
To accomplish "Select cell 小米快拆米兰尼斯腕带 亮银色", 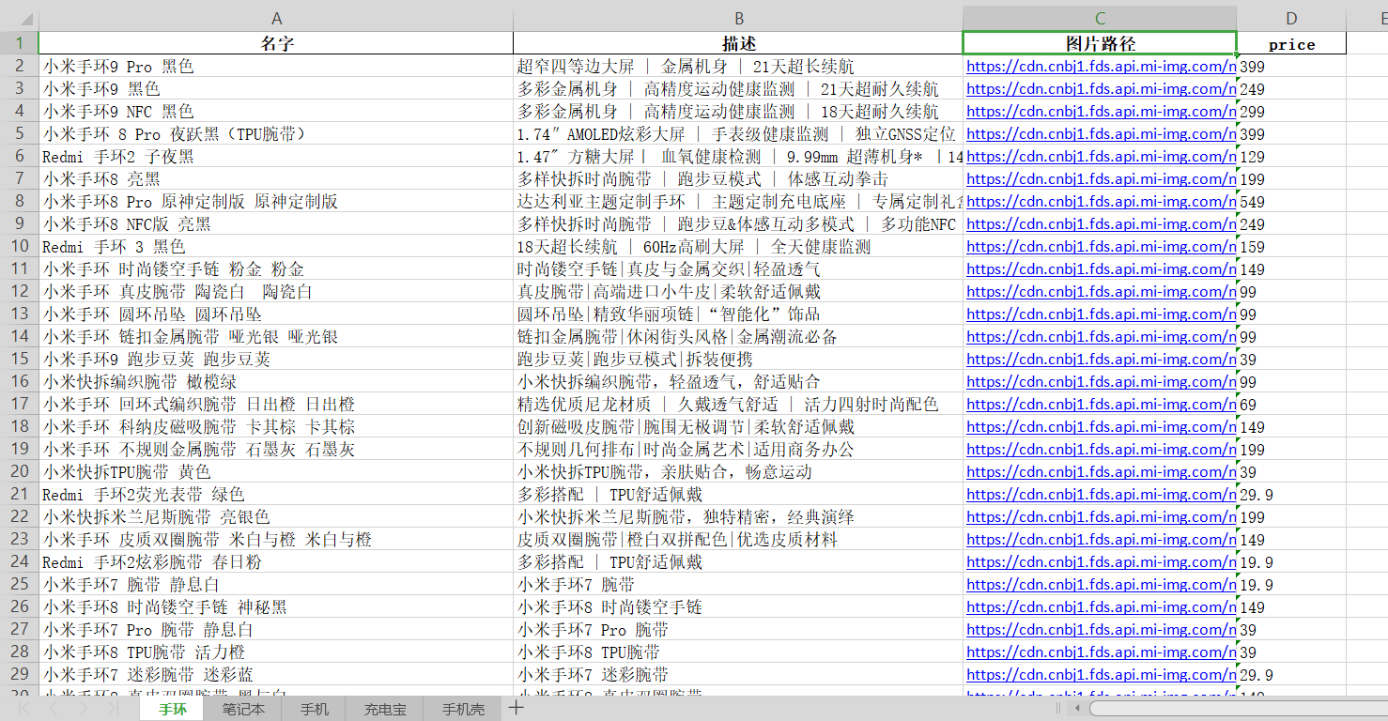I will click(276, 516).
